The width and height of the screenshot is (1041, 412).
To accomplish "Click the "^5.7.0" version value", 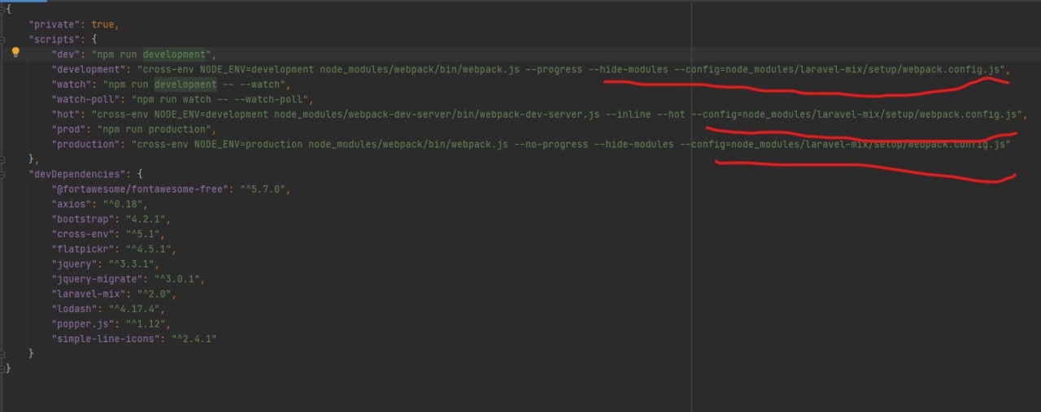I will click(x=263, y=189).
